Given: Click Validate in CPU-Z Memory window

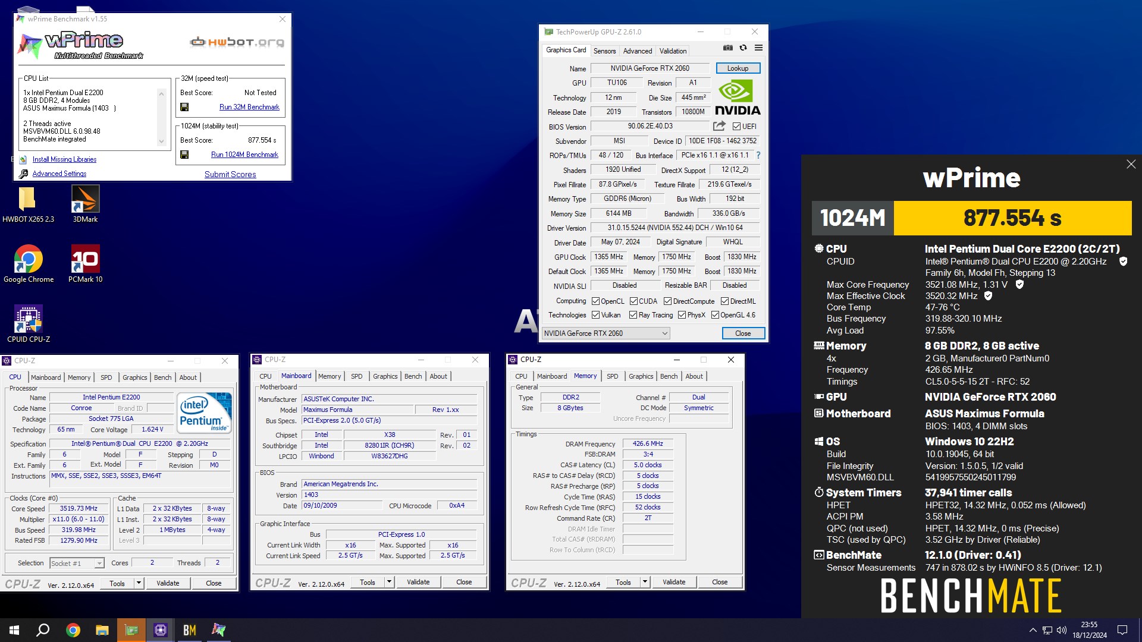Looking at the screenshot, I should point(673,582).
